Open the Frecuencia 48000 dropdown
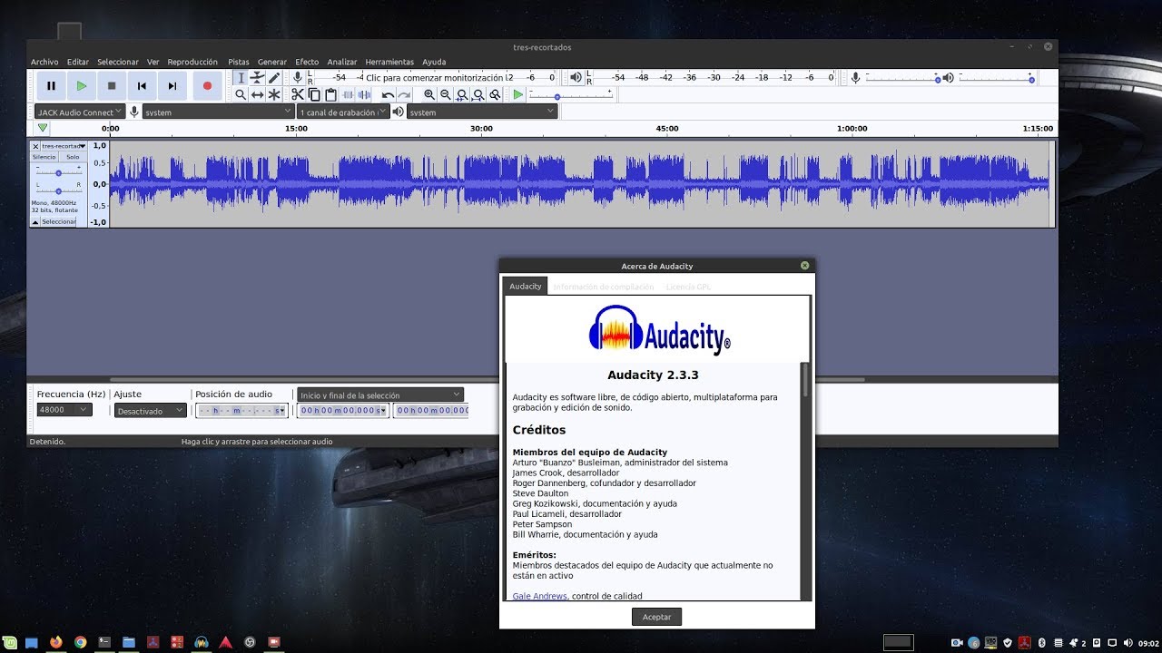This screenshot has width=1162, height=653. (x=64, y=409)
